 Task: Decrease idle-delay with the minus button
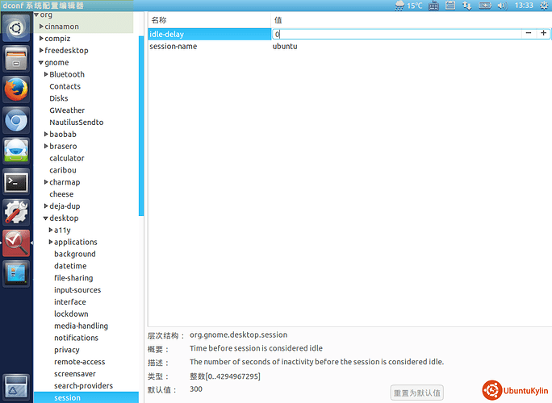[x=529, y=34]
